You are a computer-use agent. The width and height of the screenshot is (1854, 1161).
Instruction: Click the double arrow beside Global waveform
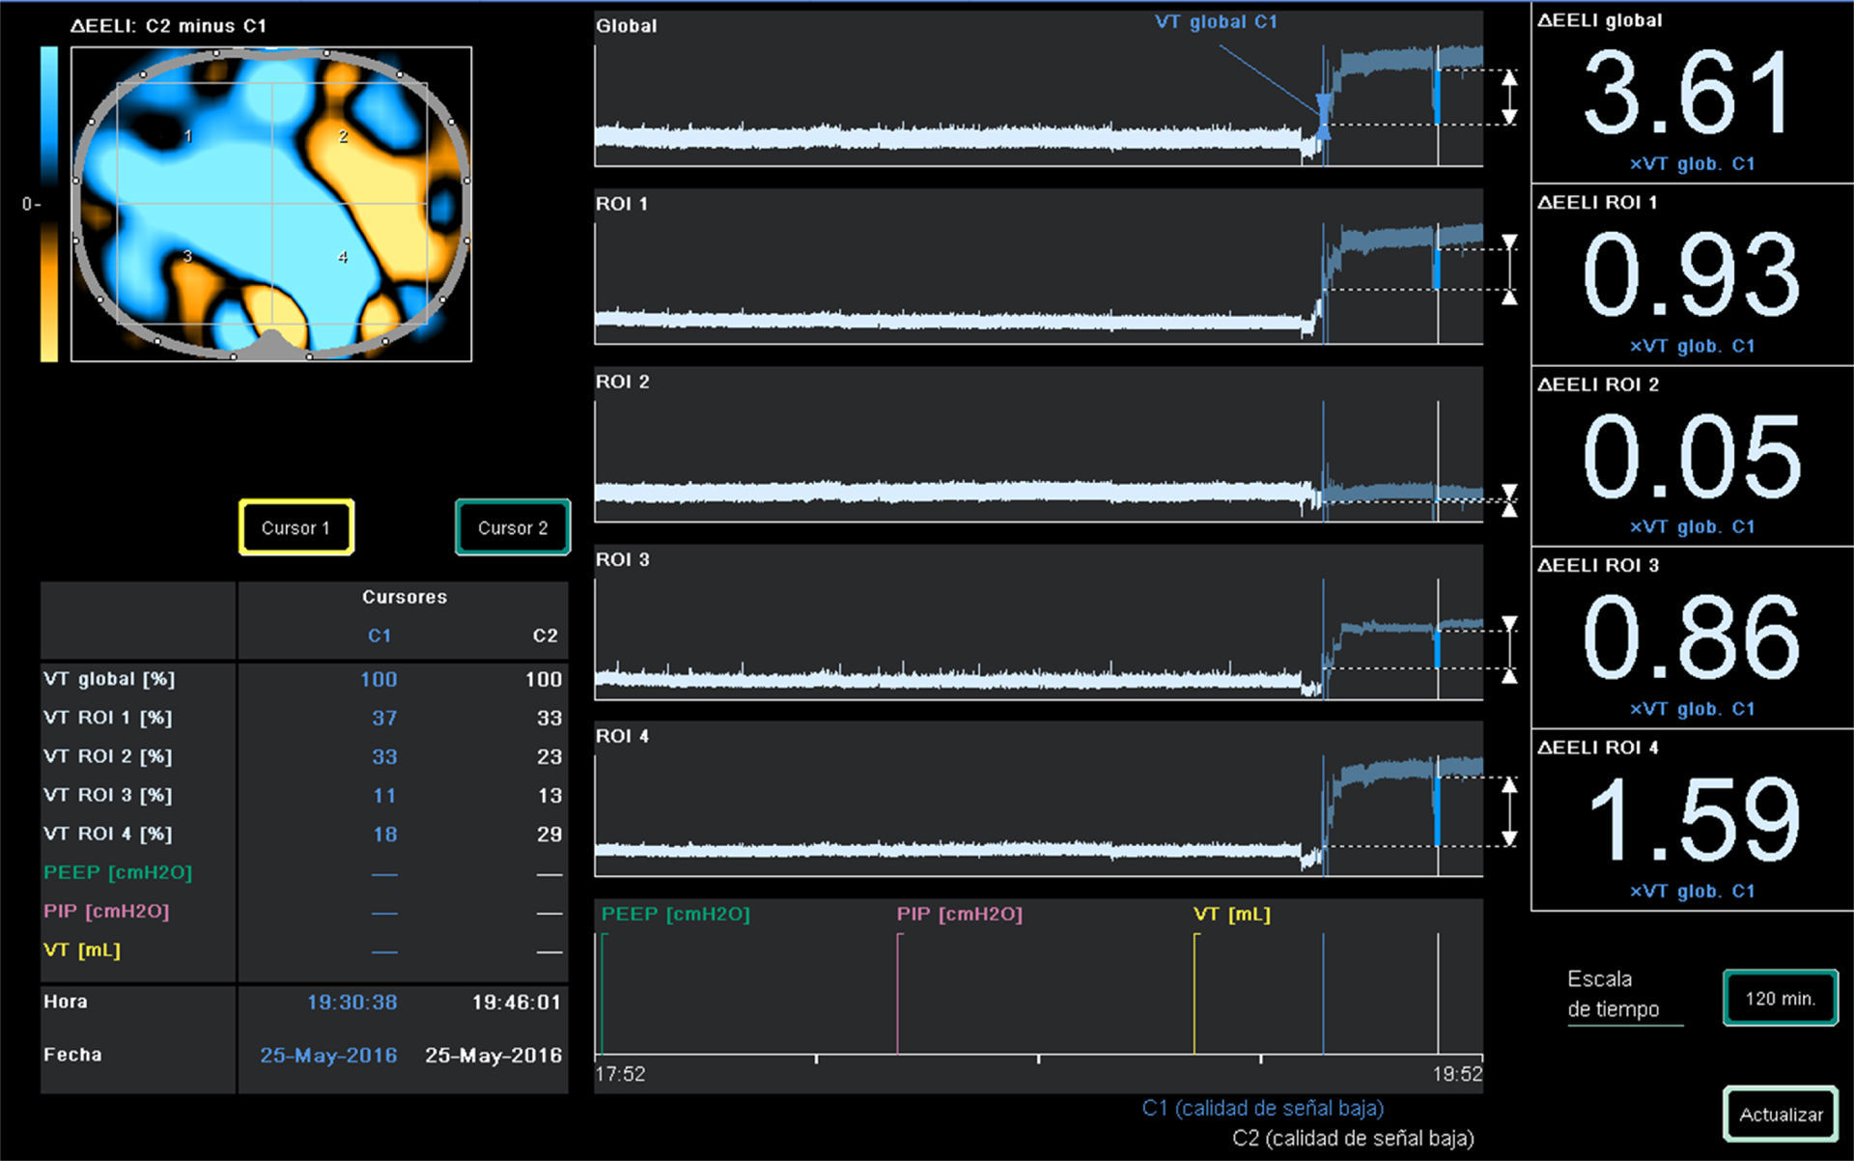1509,98
